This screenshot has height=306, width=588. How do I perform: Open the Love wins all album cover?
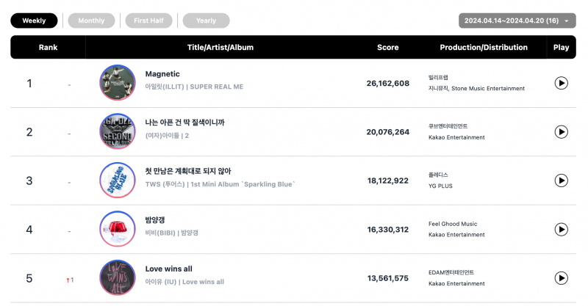pos(118,277)
